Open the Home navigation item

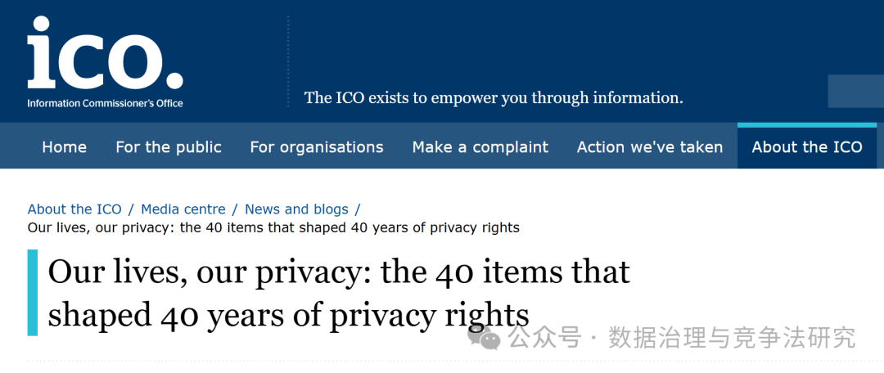[64, 147]
